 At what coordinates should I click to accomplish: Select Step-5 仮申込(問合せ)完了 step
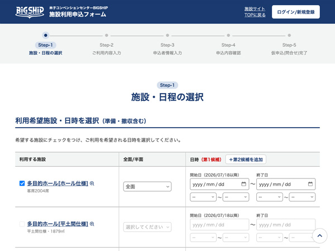[x=289, y=44]
